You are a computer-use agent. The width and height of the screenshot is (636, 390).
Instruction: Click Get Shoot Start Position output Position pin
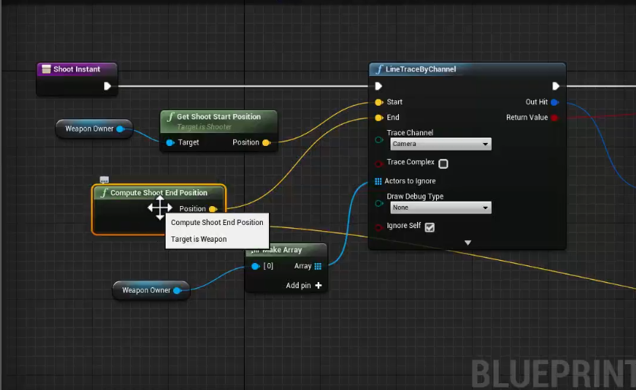pyautogui.click(x=267, y=142)
